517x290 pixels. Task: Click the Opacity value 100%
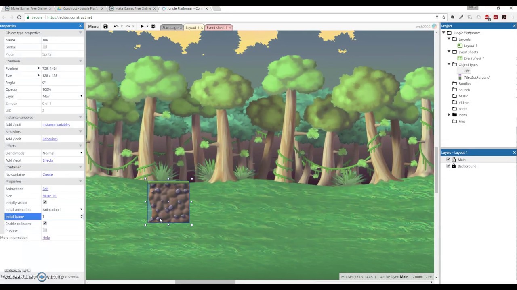pyautogui.click(x=47, y=89)
